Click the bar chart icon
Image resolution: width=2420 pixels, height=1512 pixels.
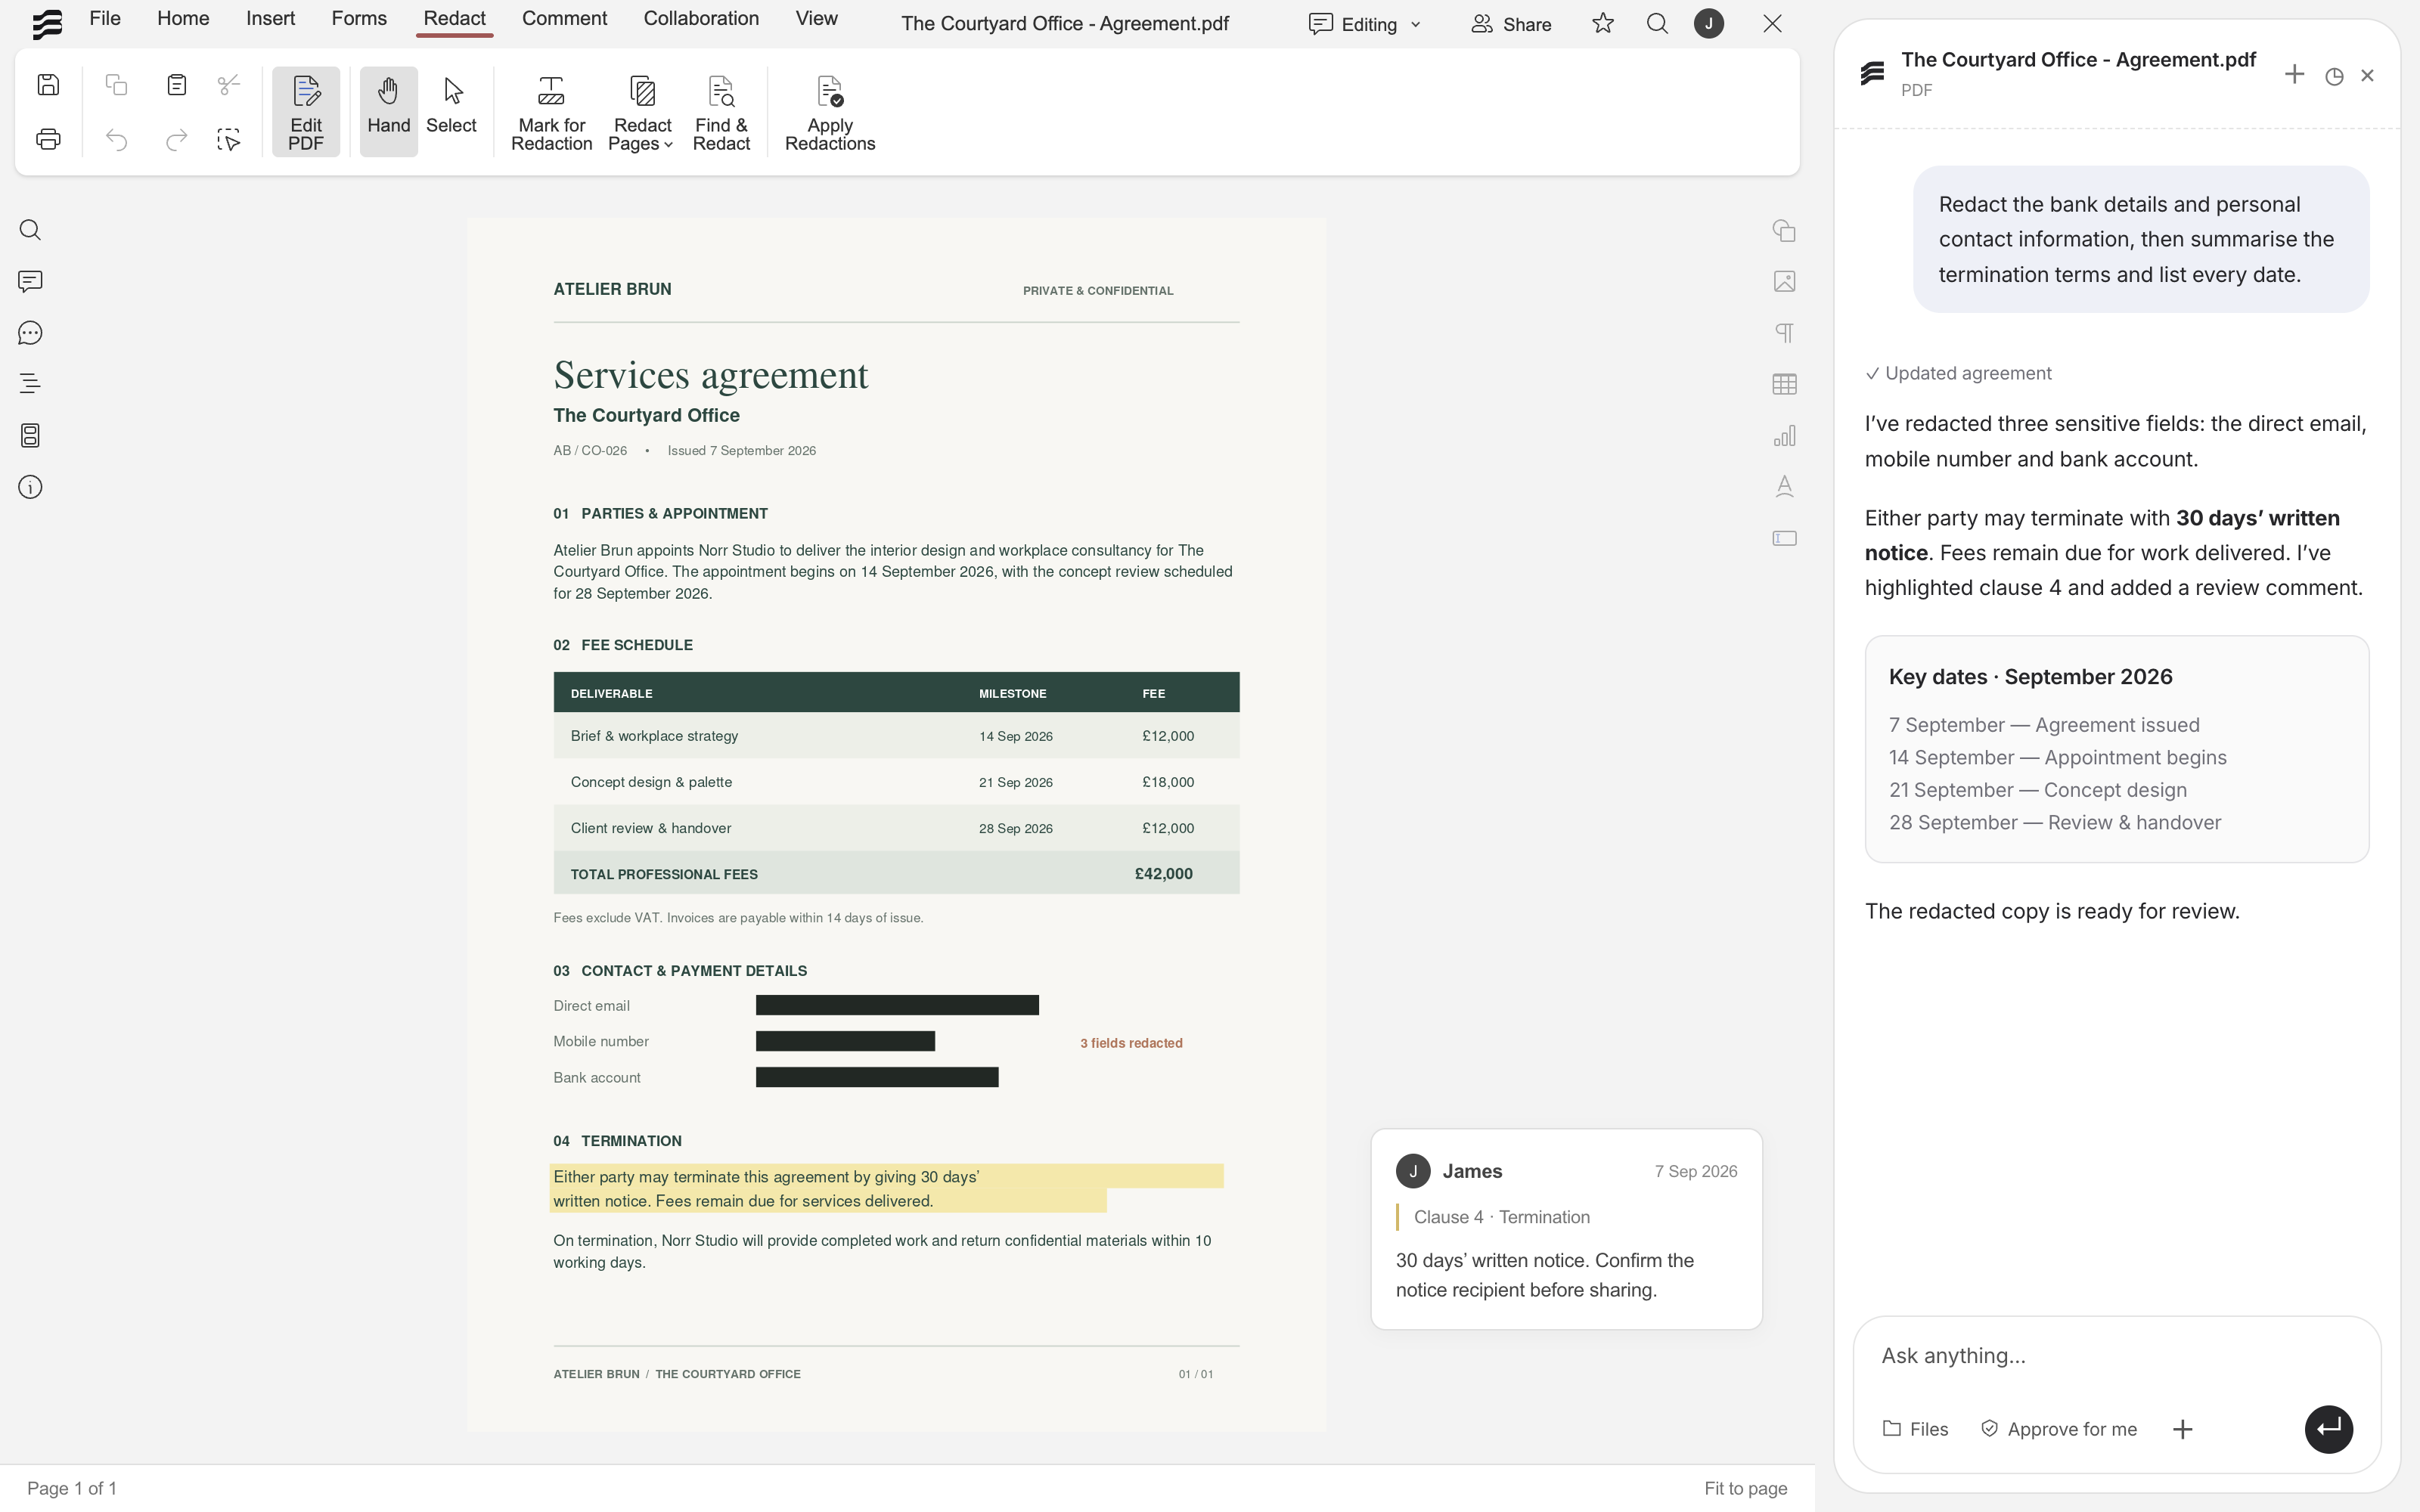point(1784,436)
